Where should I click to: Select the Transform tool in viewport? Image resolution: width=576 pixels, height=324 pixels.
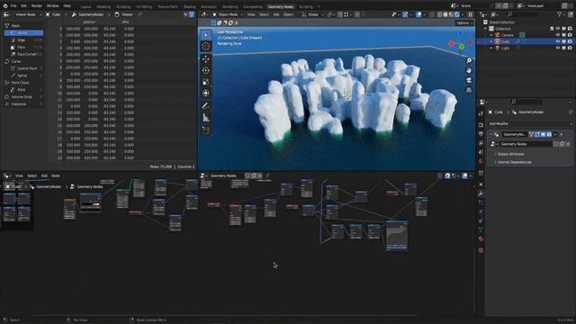pyautogui.click(x=206, y=94)
